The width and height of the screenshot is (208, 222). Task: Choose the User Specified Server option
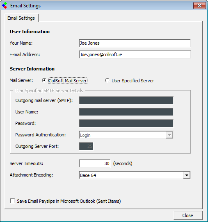click(x=107, y=80)
